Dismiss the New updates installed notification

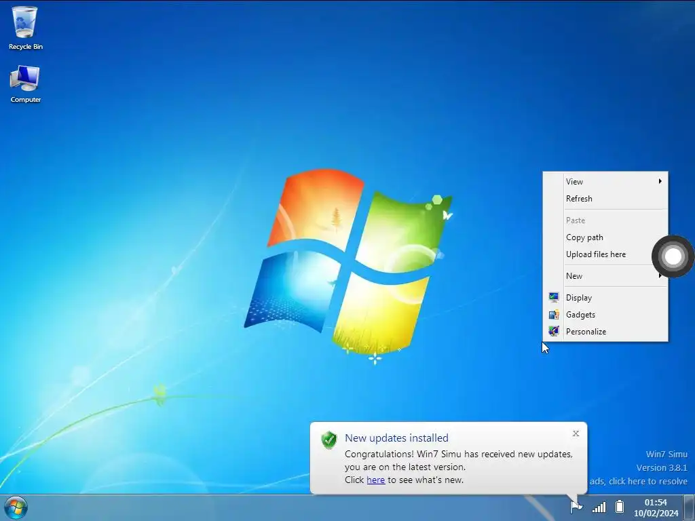[x=576, y=433]
